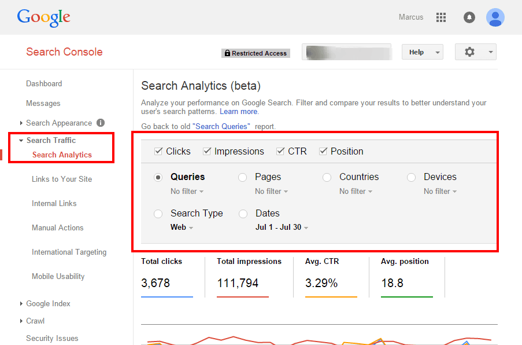522x345 pixels.
Task: Open the settings gear menu
Action: [x=475, y=52]
